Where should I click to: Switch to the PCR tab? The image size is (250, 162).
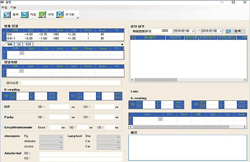[28, 44]
